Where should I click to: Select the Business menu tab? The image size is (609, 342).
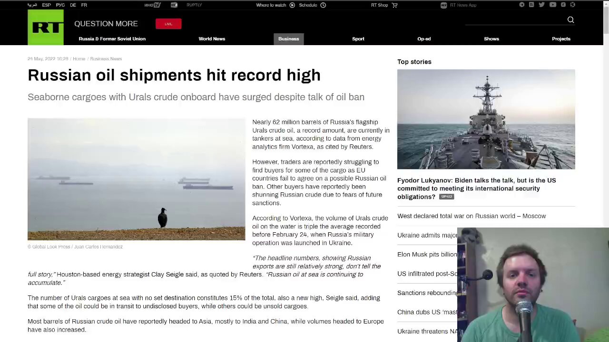288,39
